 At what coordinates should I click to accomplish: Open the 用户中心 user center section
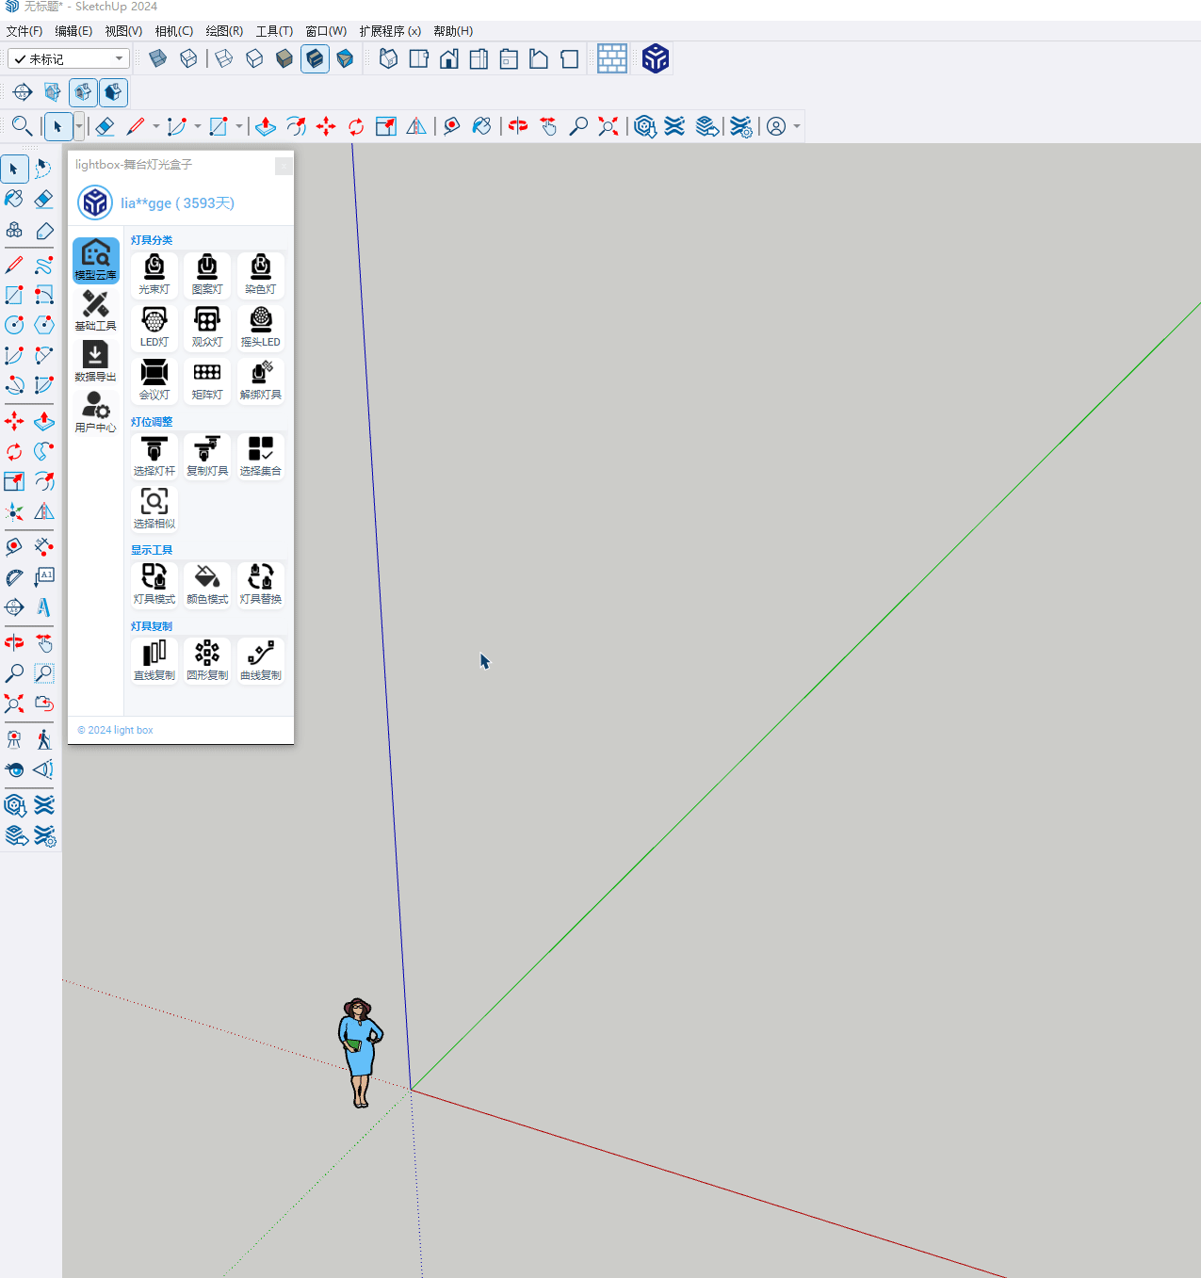click(x=95, y=413)
